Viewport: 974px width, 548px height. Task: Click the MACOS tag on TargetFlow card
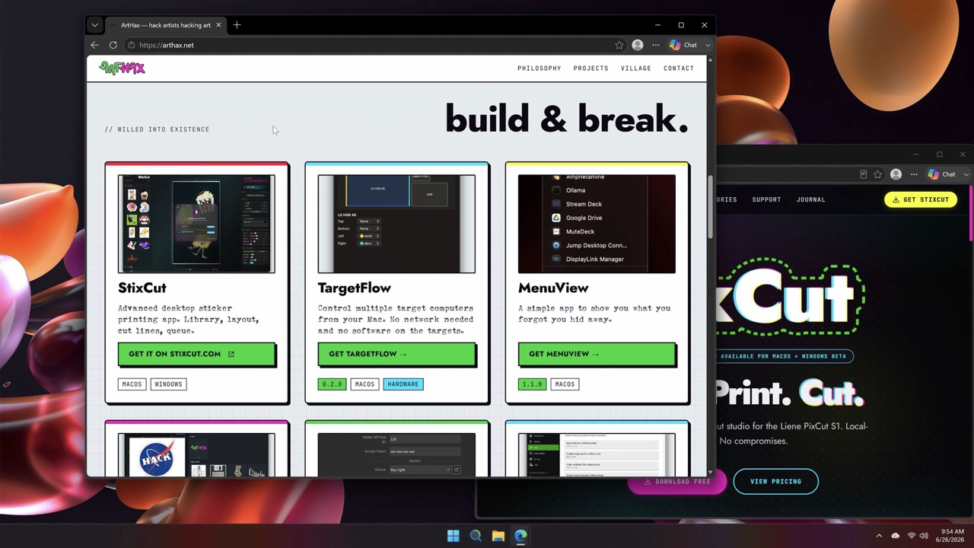pyautogui.click(x=364, y=384)
